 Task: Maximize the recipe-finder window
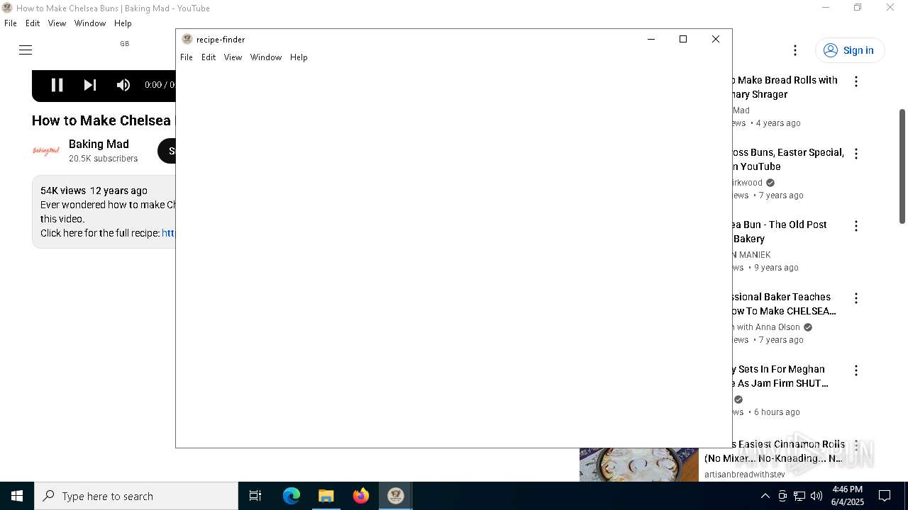click(x=683, y=40)
